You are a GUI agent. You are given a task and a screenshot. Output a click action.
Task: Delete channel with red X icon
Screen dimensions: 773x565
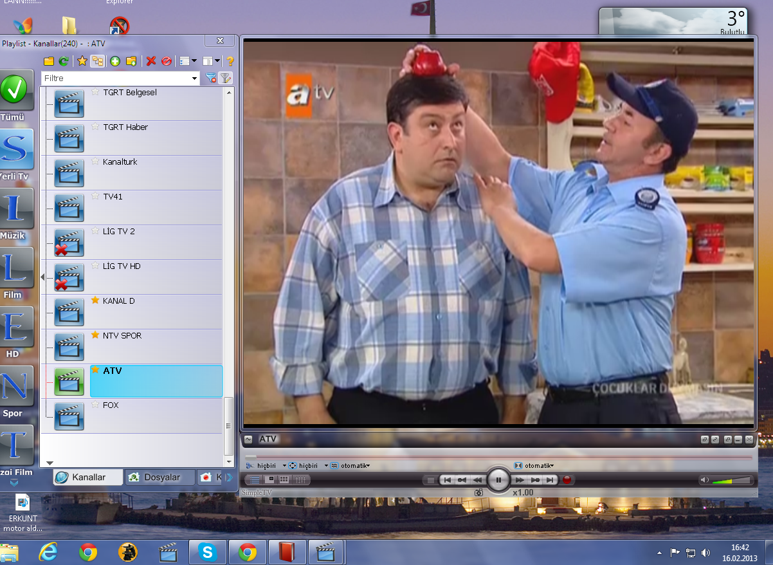click(x=151, y=61)
